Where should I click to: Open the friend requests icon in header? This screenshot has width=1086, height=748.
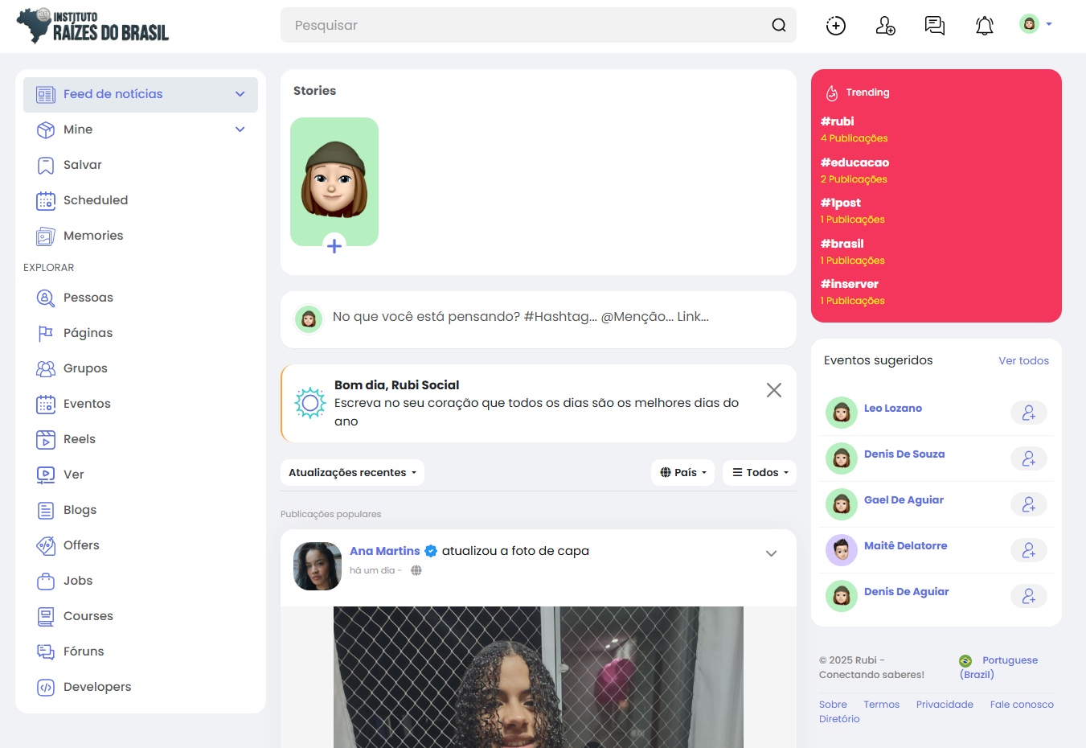coord(885,26)
